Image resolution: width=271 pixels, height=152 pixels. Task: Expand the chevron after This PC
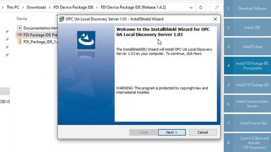click(x=23, y=8)
